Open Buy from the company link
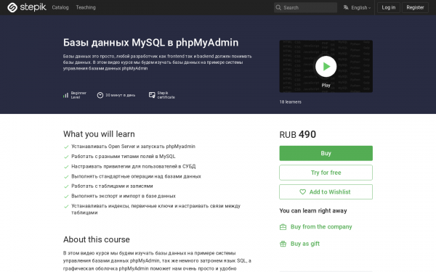Screen dimensions: 436x272 click(x=321, y=227)
